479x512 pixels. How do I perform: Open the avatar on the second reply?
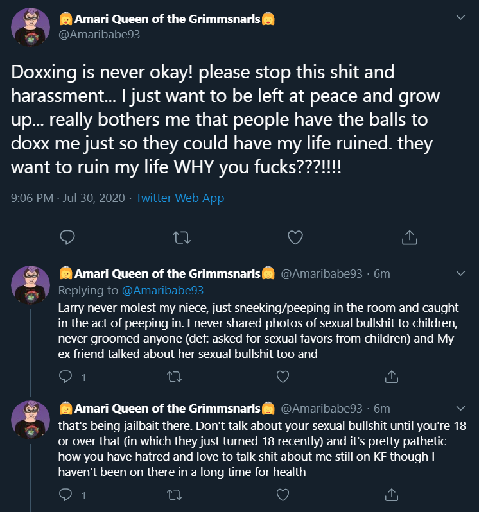coord(30,420)
